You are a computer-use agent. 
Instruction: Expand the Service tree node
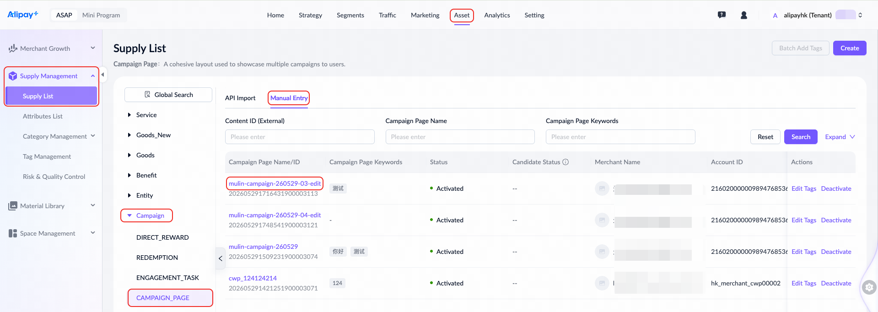click(x=129, y=115)
